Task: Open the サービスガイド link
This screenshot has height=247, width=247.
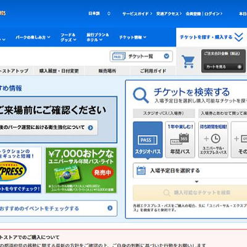Action: (137, 14)
